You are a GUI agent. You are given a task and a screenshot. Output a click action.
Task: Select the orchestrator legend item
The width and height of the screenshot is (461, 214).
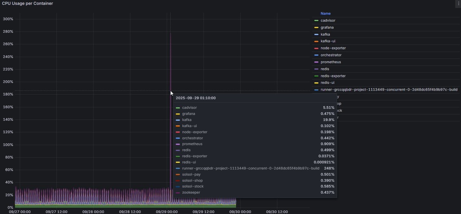point(331,55)
